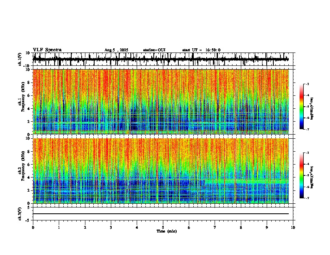Click the "4" kHz tick on ch.2 spectrogram
Viewport: 330px width, 255px height.
point(29,177)
